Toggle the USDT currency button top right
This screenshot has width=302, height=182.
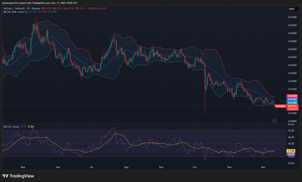293,9
